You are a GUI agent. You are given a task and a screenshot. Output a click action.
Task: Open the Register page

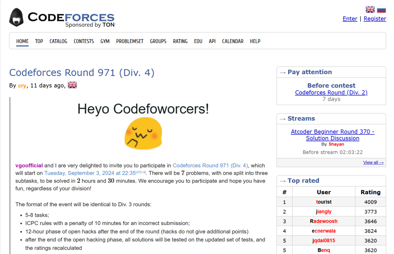coord(374,19)
